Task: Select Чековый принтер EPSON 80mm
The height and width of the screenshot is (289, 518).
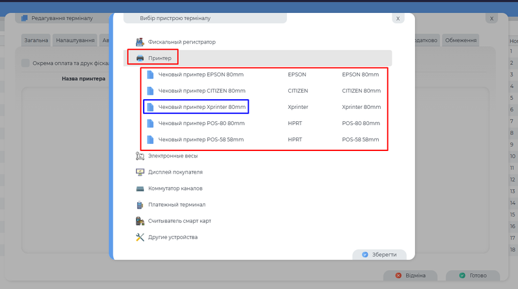Action: (x=201, y=75)
